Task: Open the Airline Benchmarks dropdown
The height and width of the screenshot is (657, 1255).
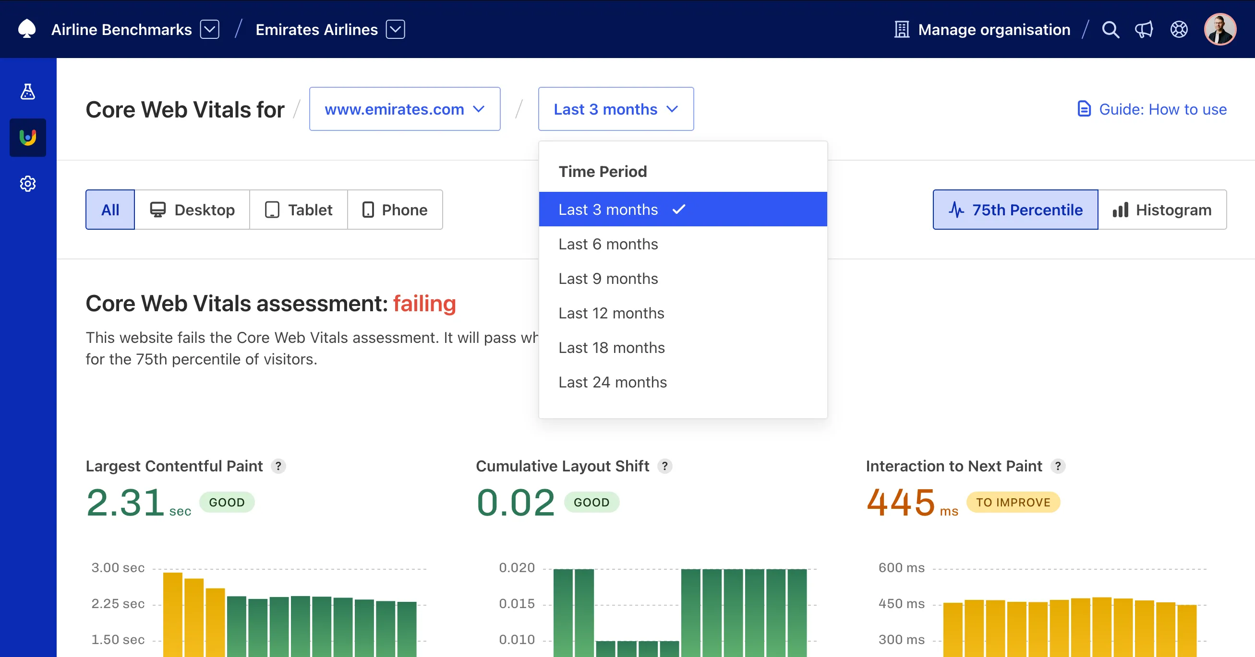Action: [209, 29]
